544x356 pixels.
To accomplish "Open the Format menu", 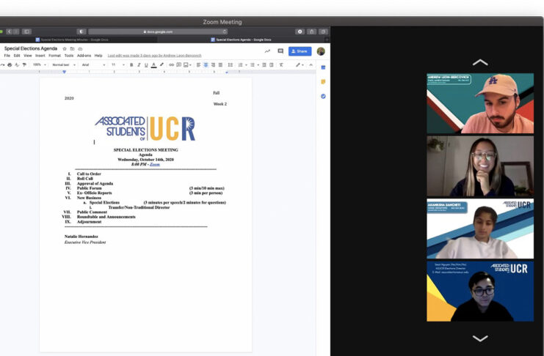I will pos(55,56).
